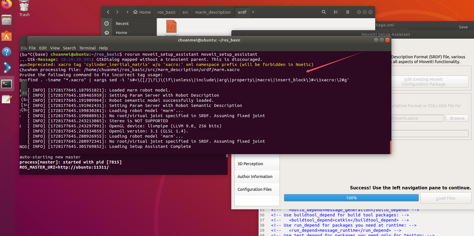The height and width of the screenshot is (236, 474).
Task: Click the 'ROS_MASTER_URI=http://ubuntu:11311/' line
Action: [64, 167]
